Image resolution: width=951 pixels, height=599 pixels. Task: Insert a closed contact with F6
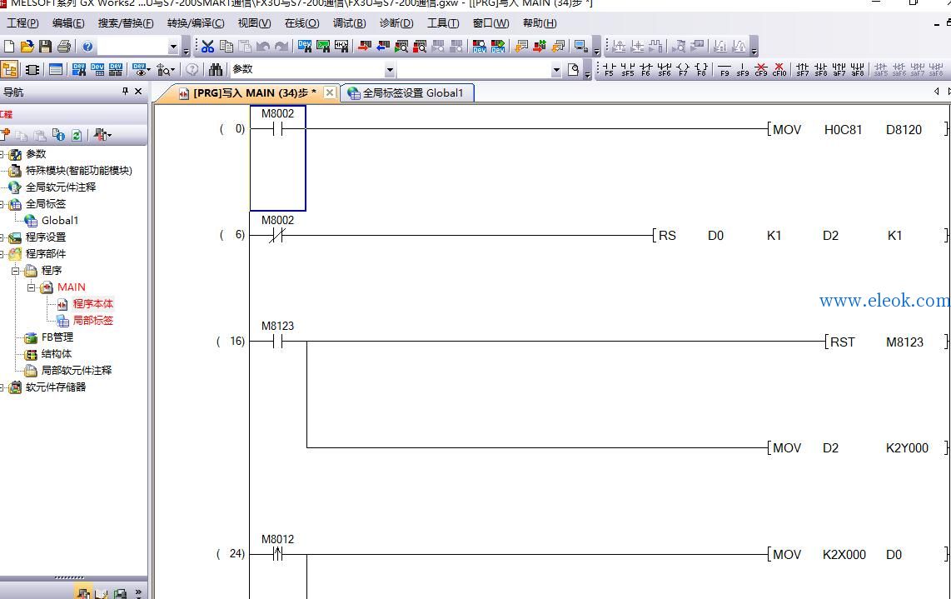coord(646,70)
